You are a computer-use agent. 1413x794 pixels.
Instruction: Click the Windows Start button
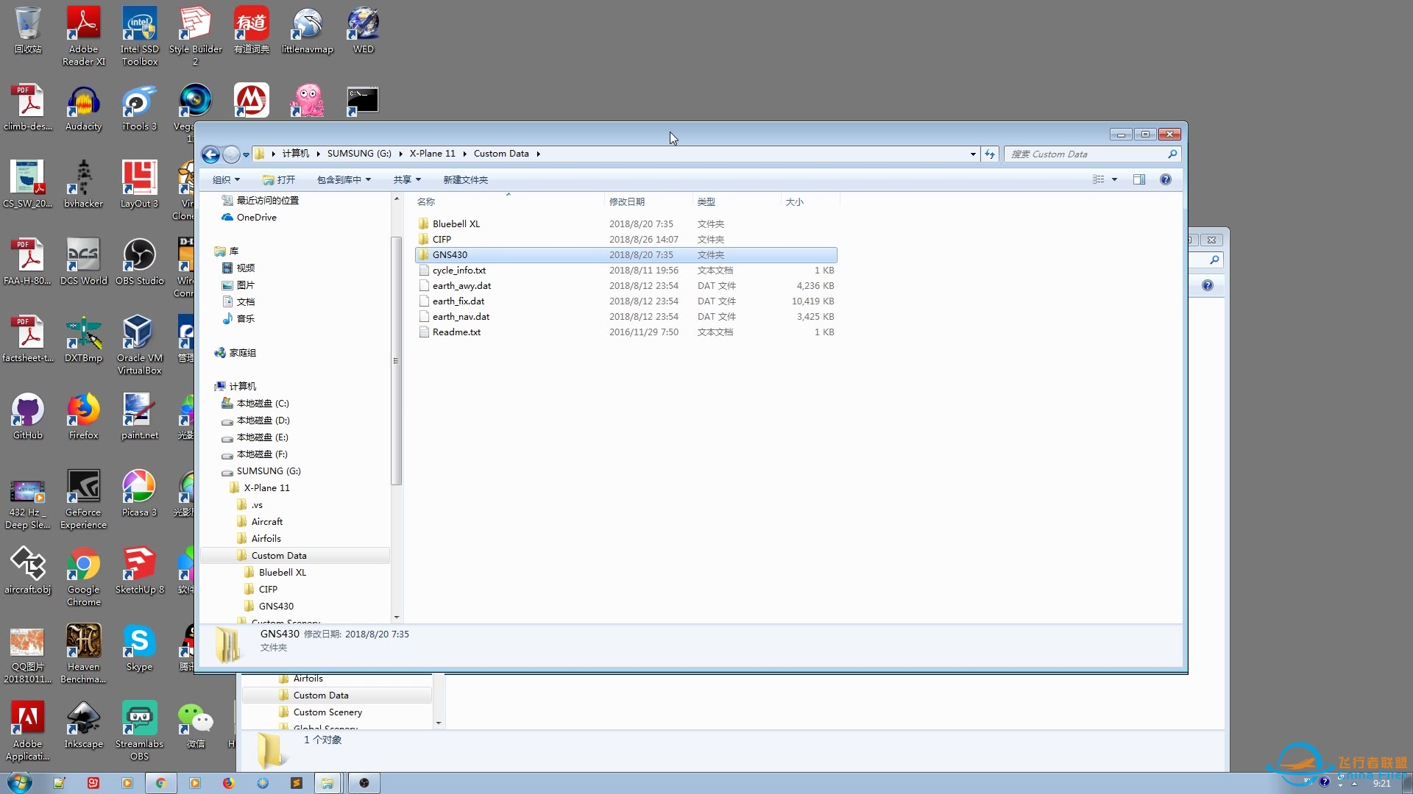click(19, 782)
